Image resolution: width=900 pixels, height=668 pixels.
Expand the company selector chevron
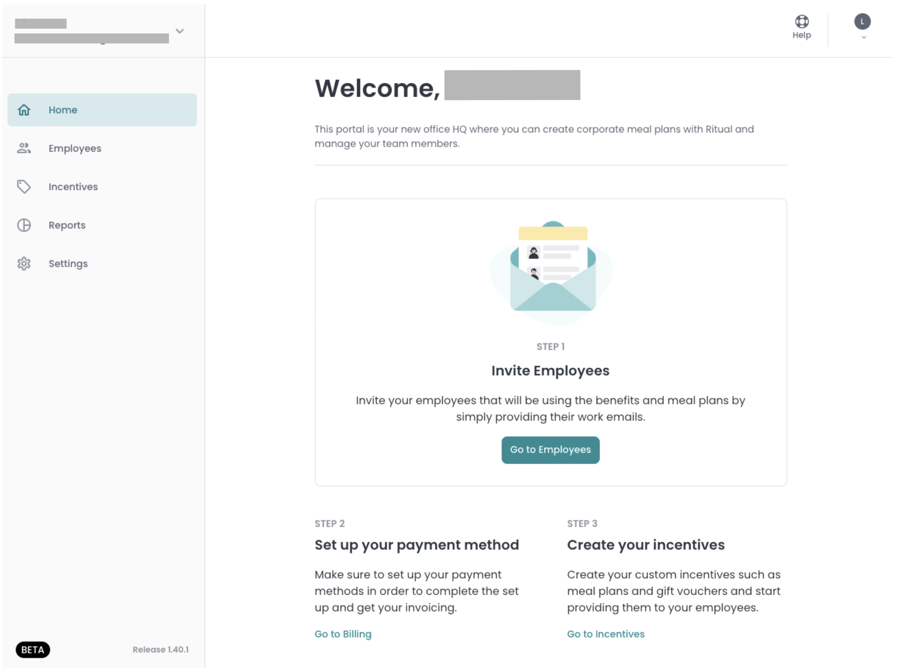(180, 31)
